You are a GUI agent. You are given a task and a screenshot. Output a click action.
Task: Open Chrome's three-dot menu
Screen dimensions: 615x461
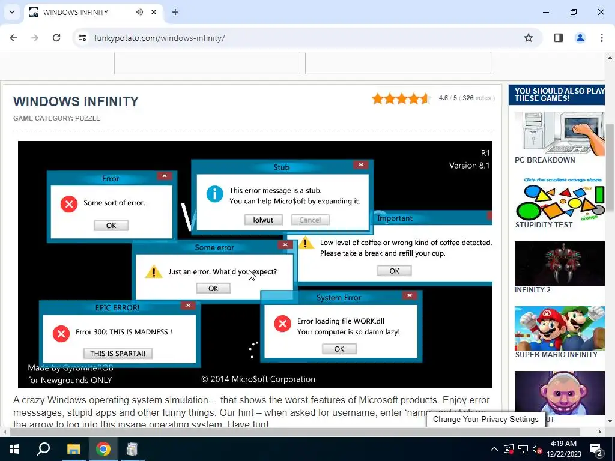tap(602, 38)
